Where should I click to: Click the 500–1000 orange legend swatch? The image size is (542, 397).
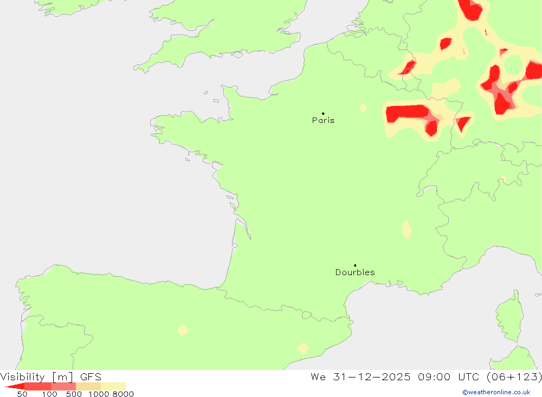pyautogui.click(x=88, y=386)
